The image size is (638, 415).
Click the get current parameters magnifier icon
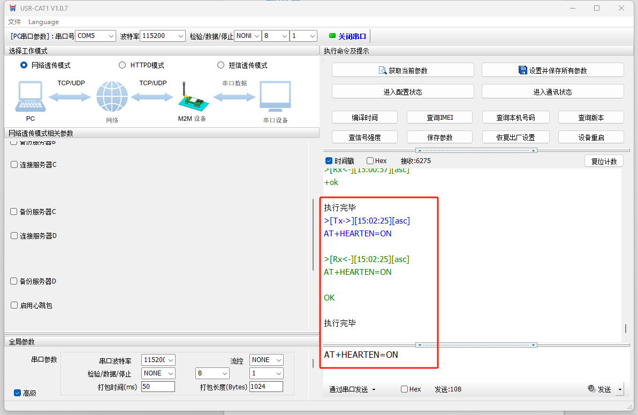pyautogui.click(x=383, y=70)
